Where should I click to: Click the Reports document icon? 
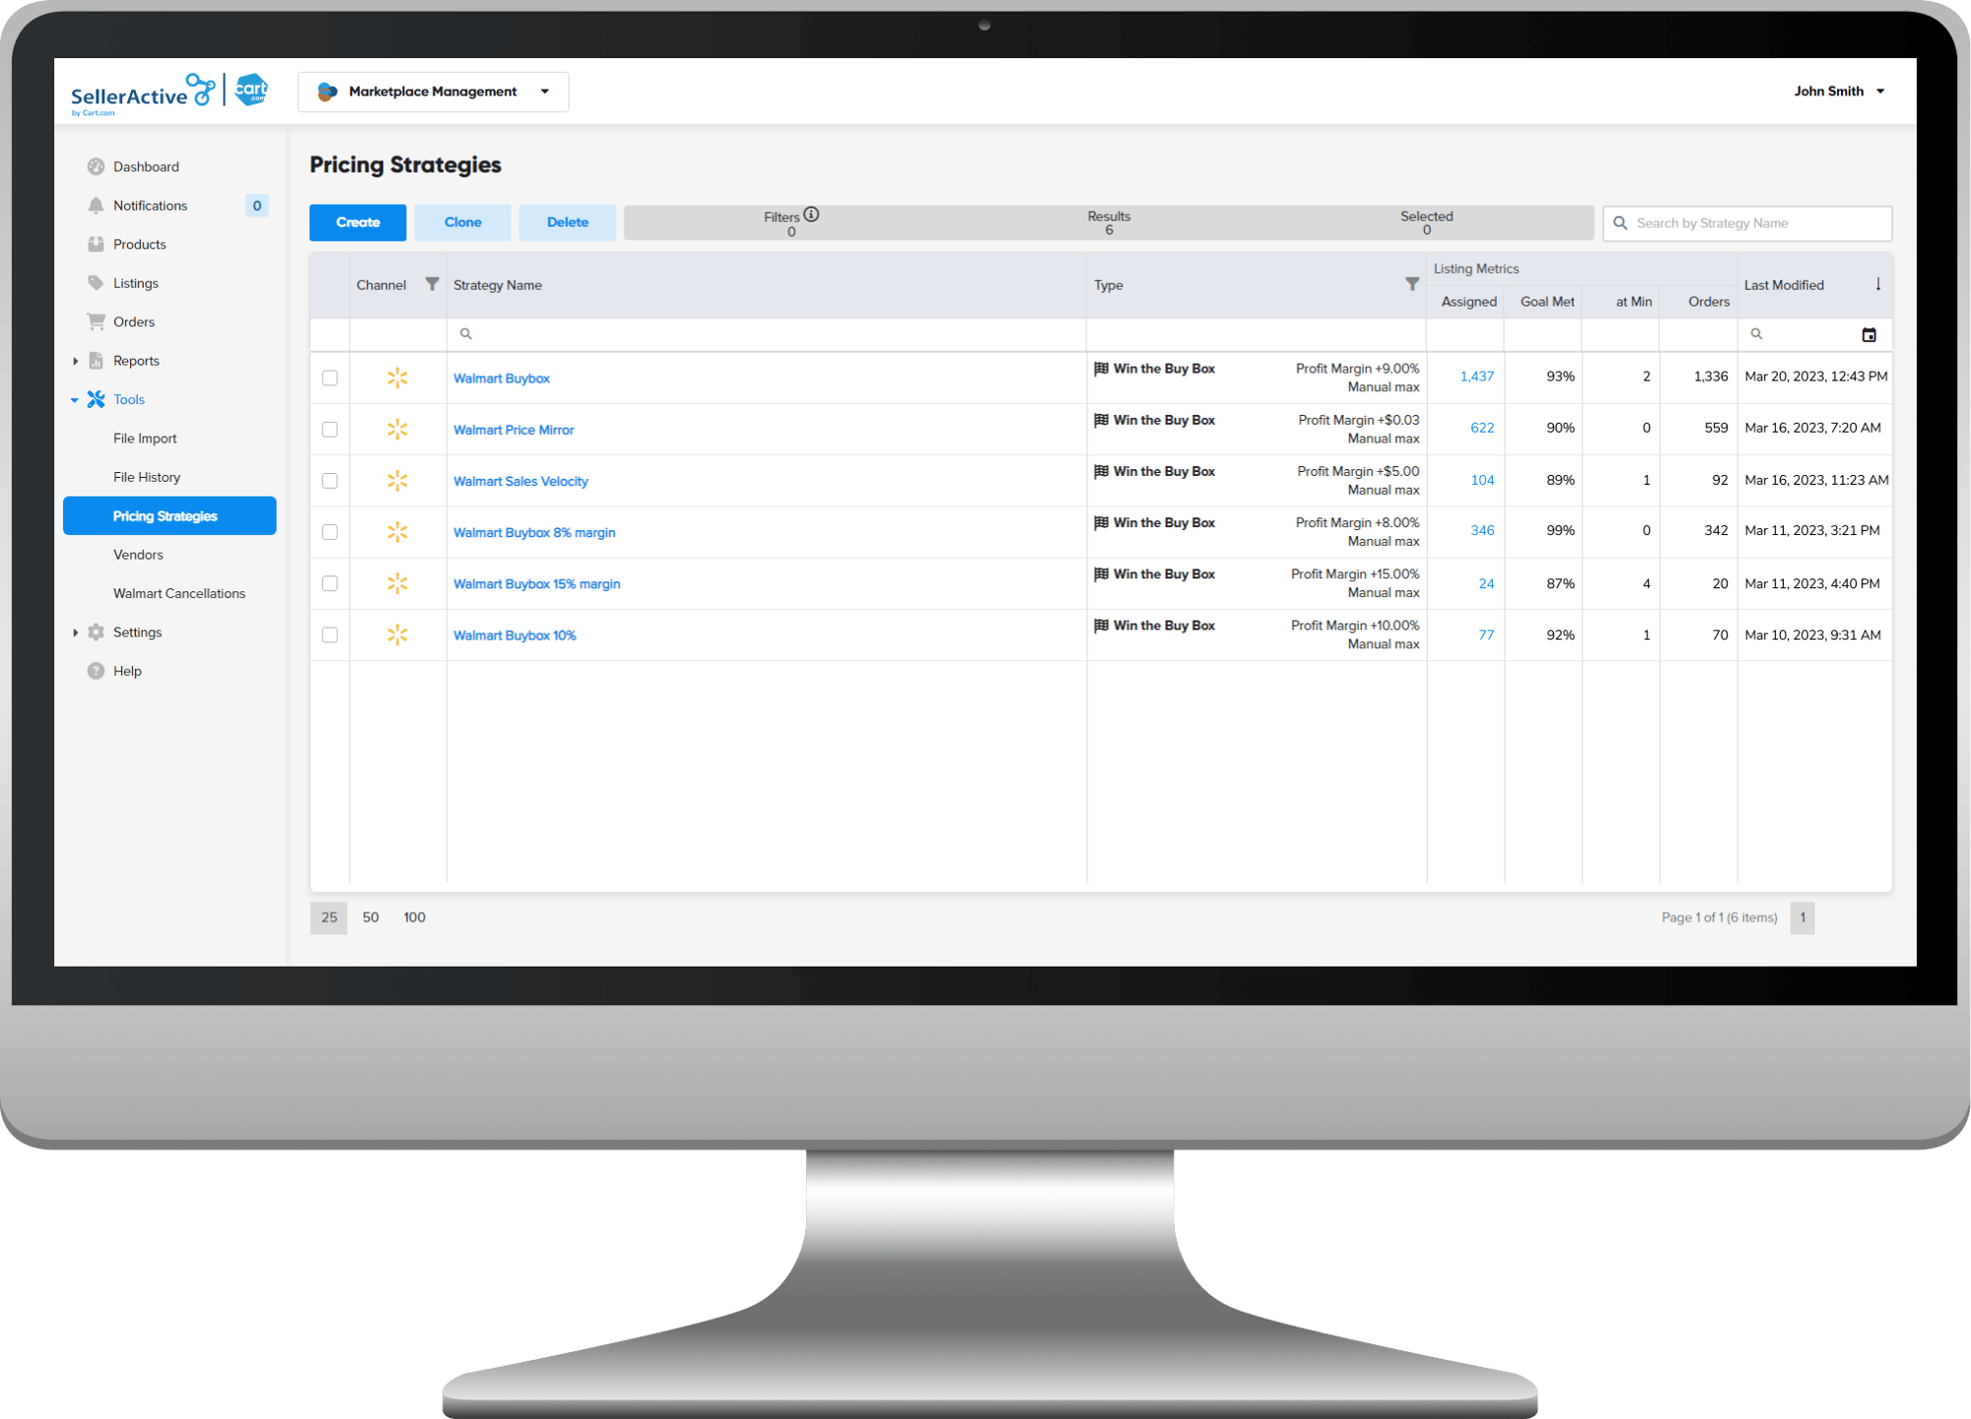(x=96, y=361)
